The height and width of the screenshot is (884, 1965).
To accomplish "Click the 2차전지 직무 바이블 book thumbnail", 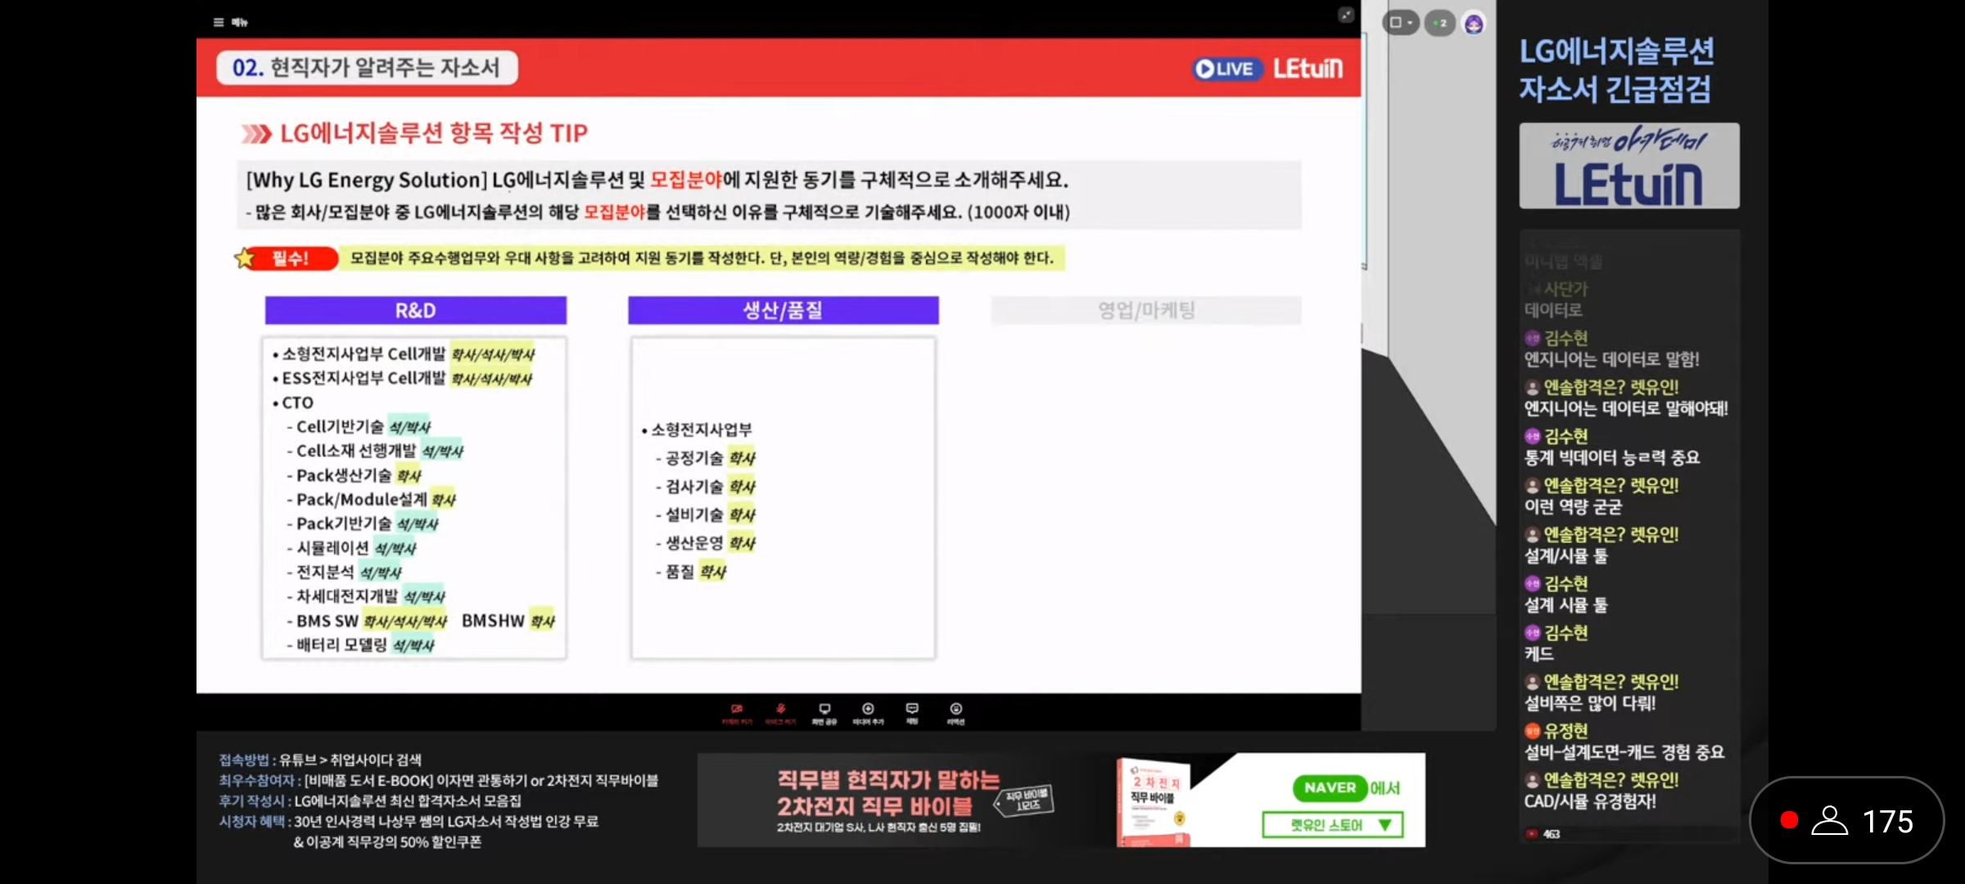I will point(1154,801).
